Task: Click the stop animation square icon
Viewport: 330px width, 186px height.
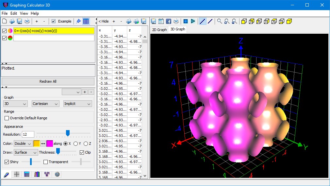Action: (185, 21)
